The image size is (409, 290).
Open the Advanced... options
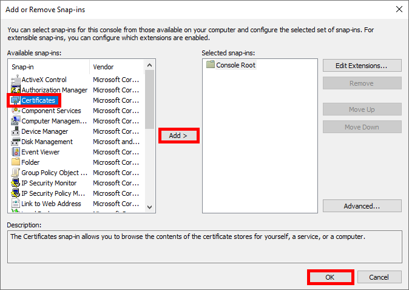click(x=362, y=206)
